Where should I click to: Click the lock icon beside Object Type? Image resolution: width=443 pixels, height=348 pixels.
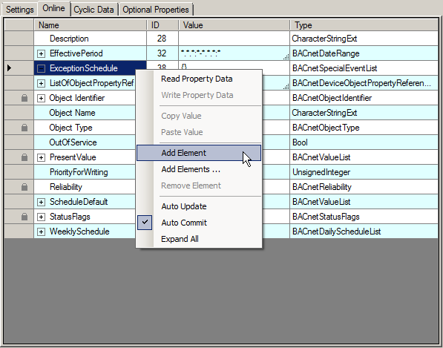click(24, 128)
